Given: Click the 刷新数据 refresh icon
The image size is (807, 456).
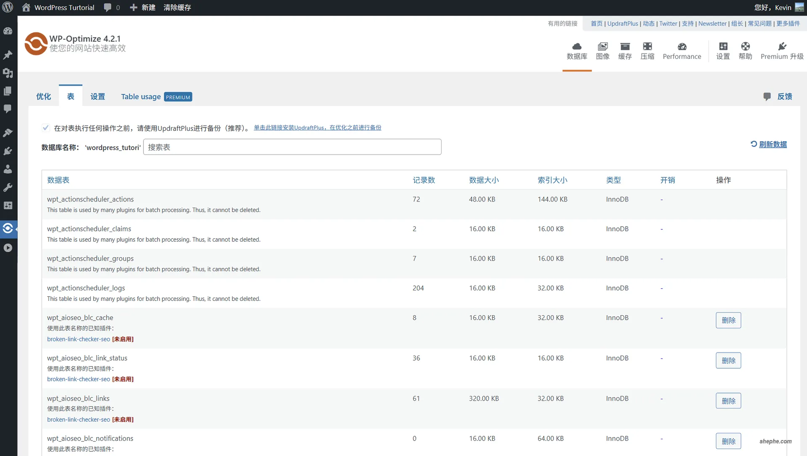Looking at the screenshot, I should 754,144.
